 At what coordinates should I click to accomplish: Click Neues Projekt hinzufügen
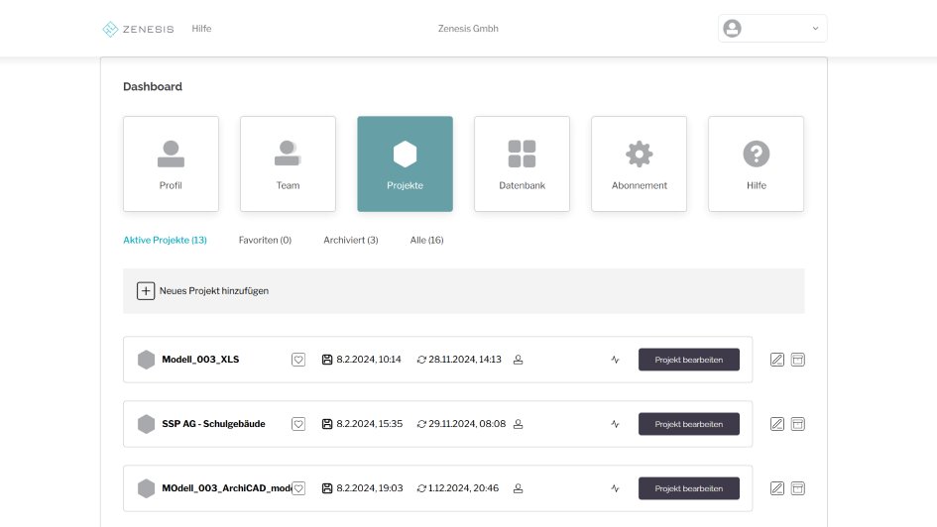203,291
